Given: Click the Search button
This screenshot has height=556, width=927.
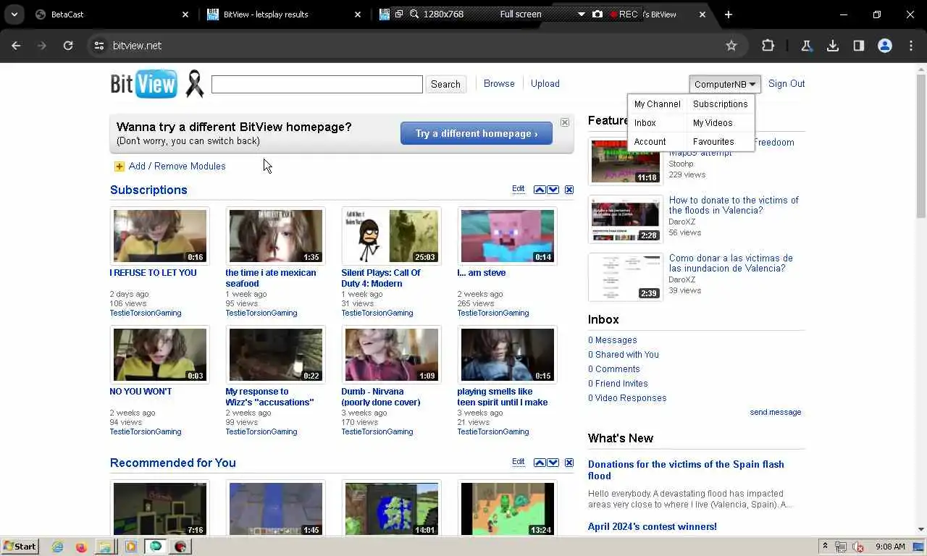Looking at the screenshot, I should pos(445,84).
